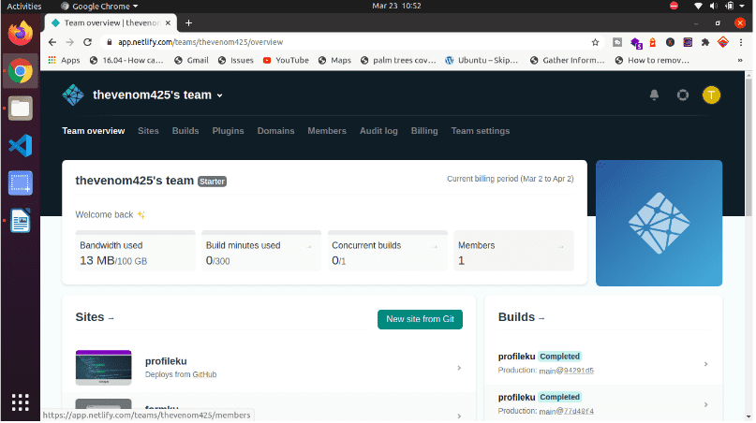Screen dimensions: 756x423
Task: Launch Visual Studio Code from dock
Action: [x=21, y=145]
